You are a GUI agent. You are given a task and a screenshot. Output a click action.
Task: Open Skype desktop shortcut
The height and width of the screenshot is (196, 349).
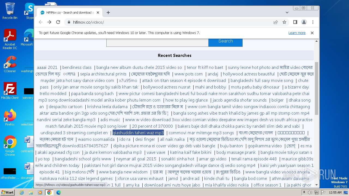point(30,11)
